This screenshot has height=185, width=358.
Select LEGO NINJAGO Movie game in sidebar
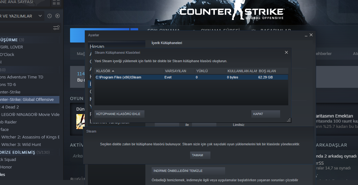point(30,114)
